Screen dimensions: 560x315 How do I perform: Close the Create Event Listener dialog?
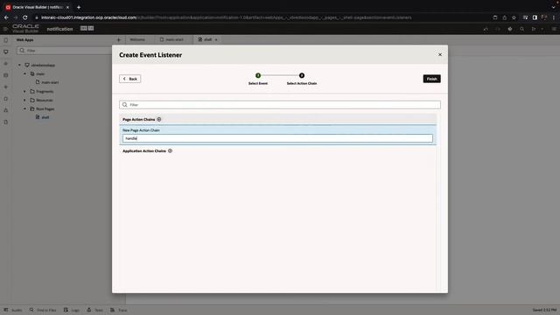coord(440,54)
